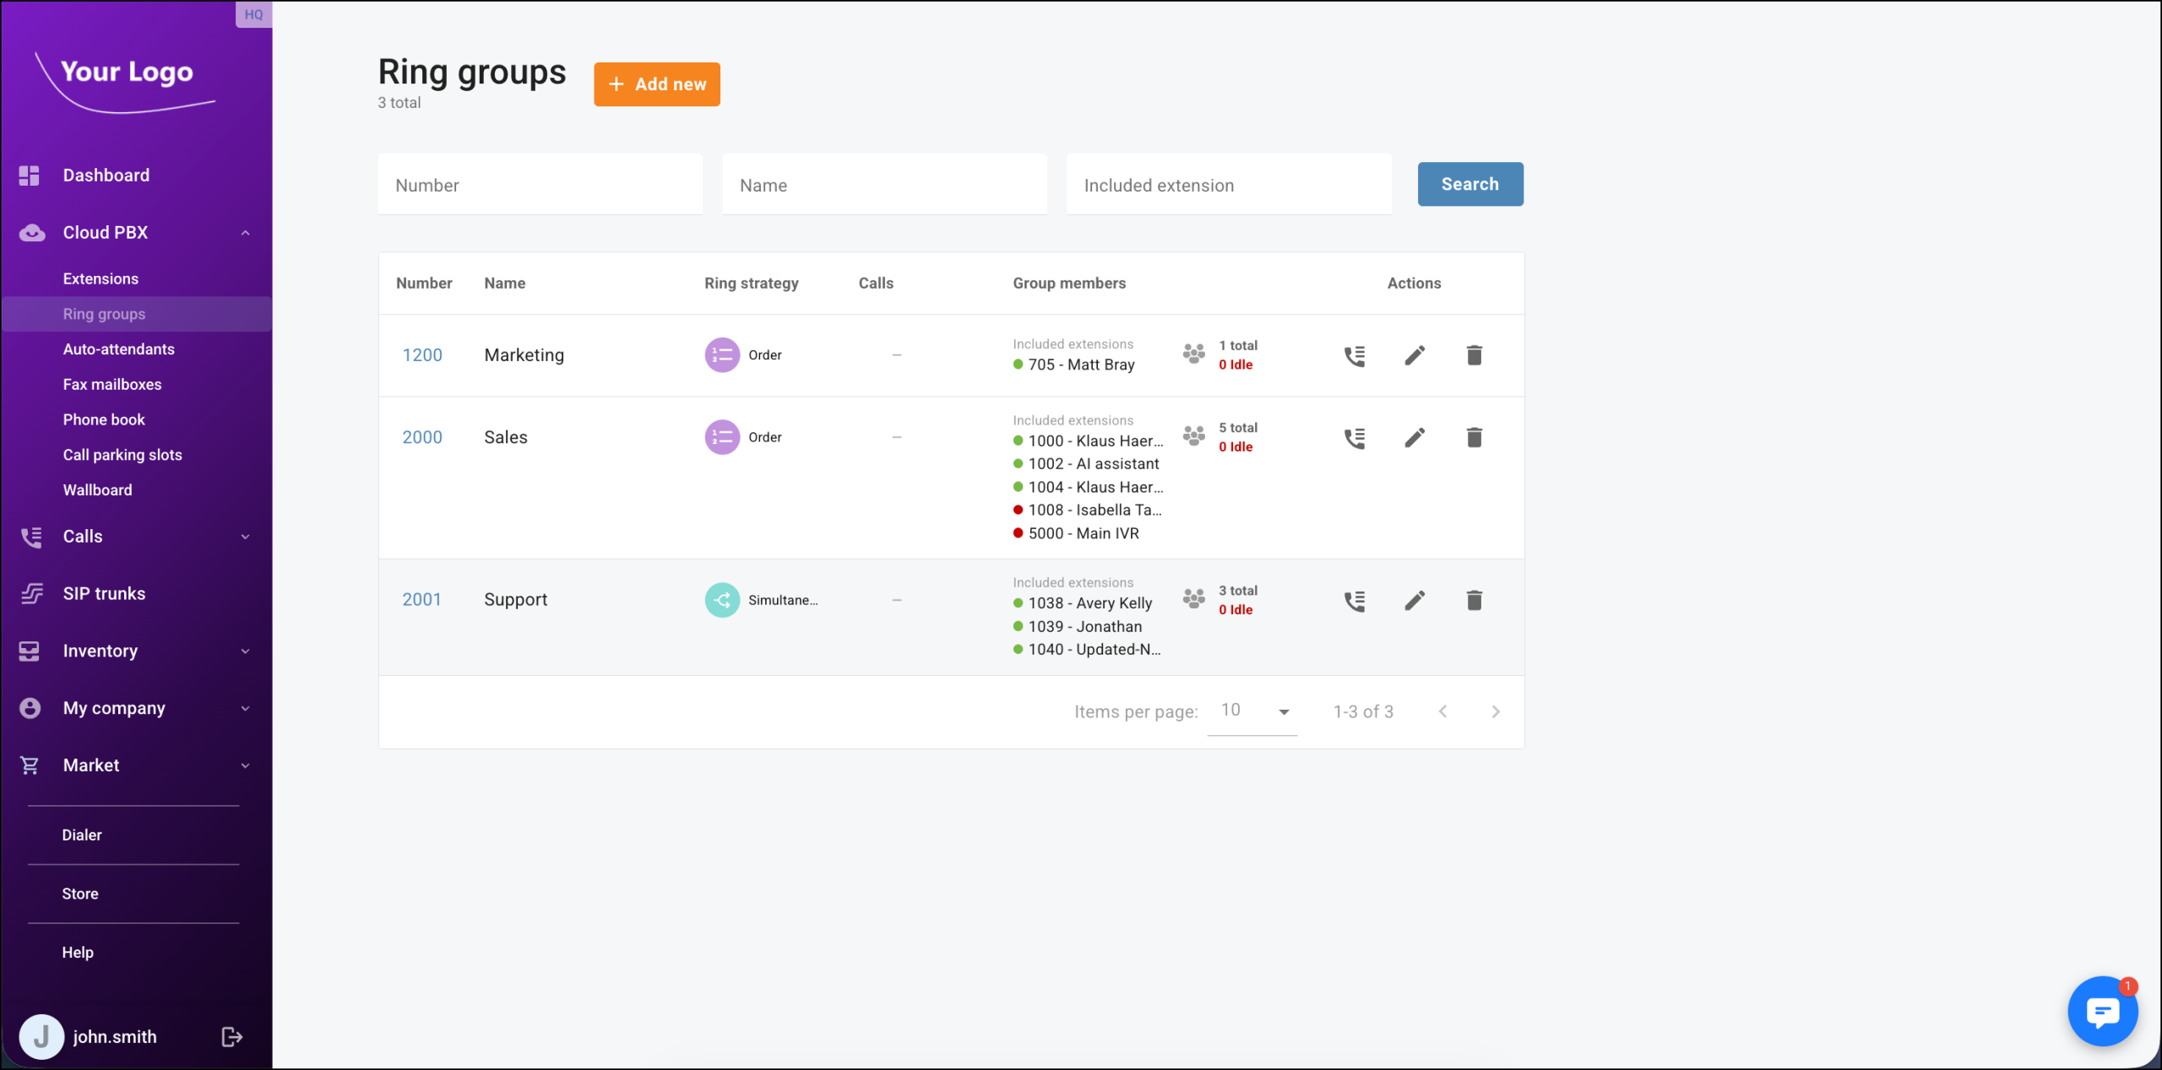Open ring group number 2000 link

click(x=421, y=437)
